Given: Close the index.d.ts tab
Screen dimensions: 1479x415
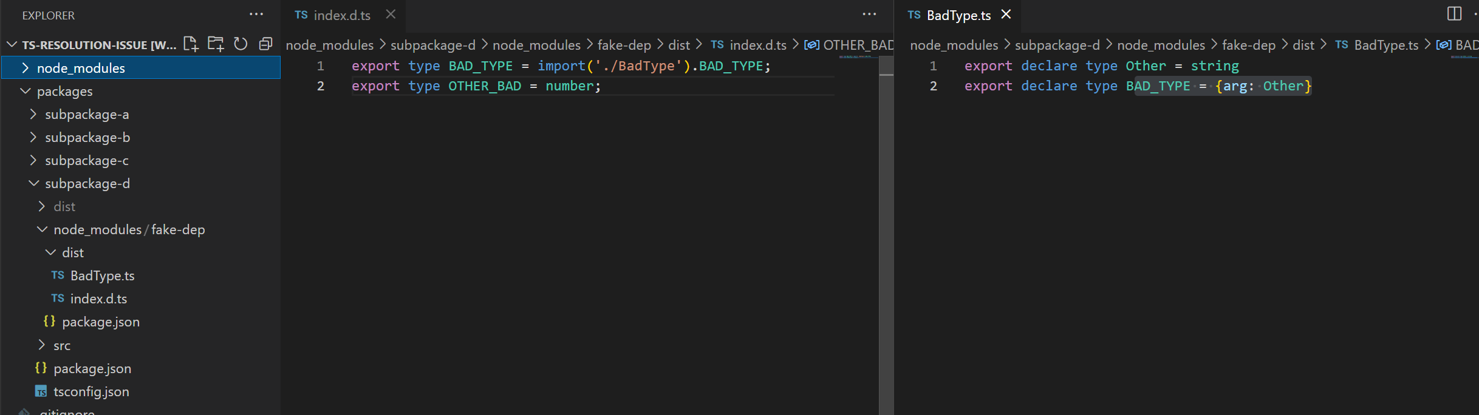Looking at the screenshot, I should 391,15.
